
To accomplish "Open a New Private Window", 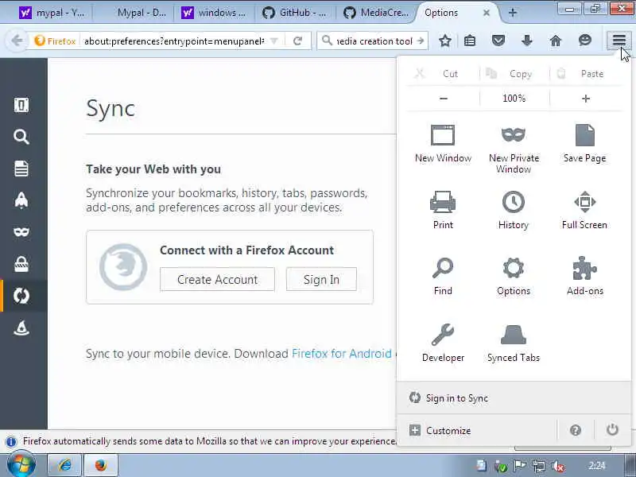I will pos(514,149).
